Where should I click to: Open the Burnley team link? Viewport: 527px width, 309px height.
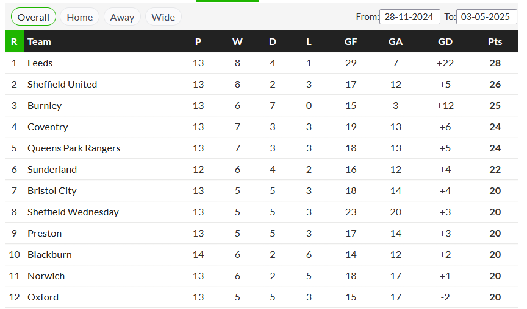tap(45, 106)
